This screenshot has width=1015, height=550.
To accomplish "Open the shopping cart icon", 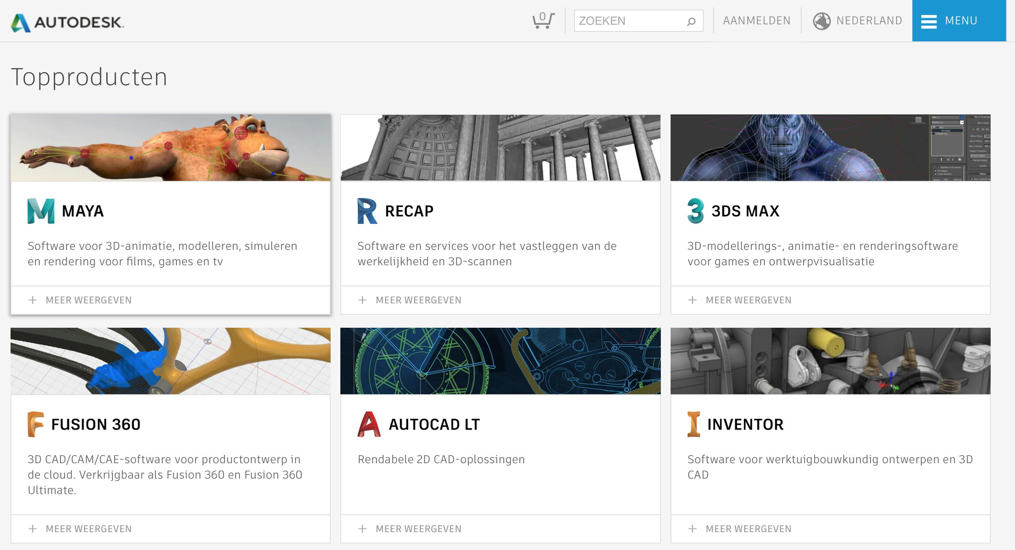I will pyautogui.click(x=543, y=20).
